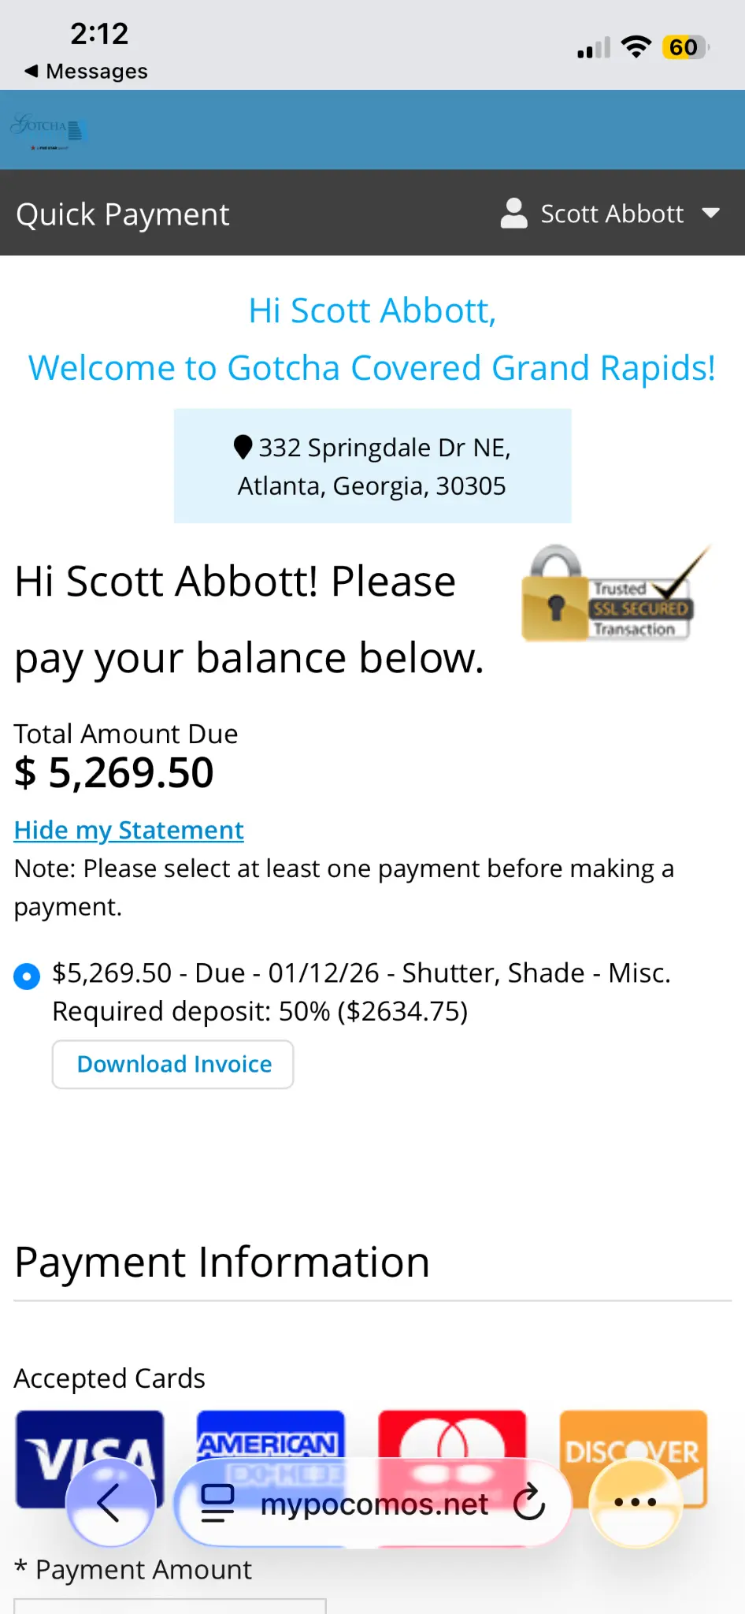Click the location pin beside the address

pyautogui.click(x=244, y=446)
